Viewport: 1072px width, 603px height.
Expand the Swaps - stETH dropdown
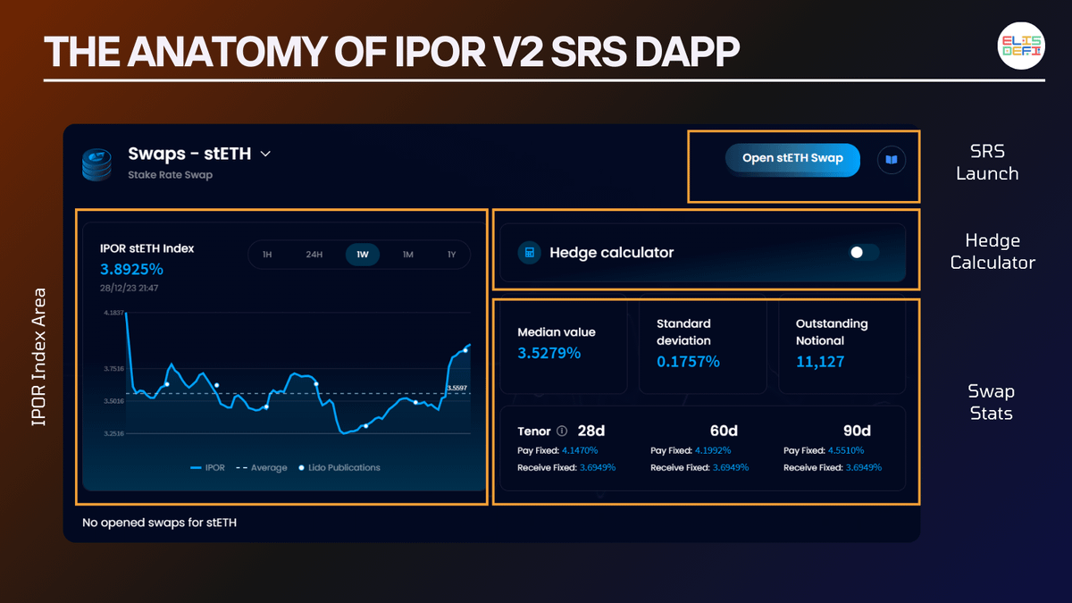point(265,154)
